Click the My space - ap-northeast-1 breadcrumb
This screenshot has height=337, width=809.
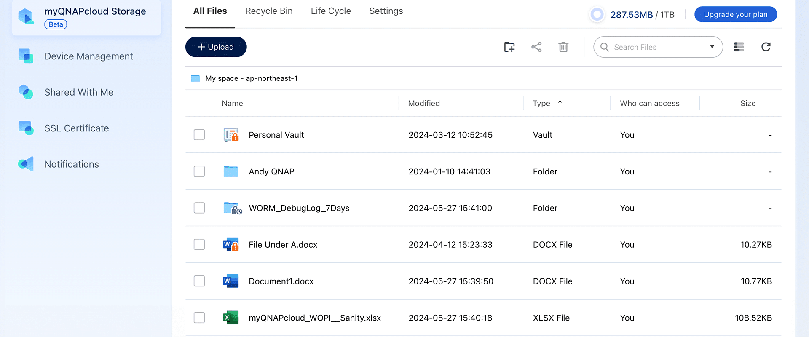pos(252,78)
